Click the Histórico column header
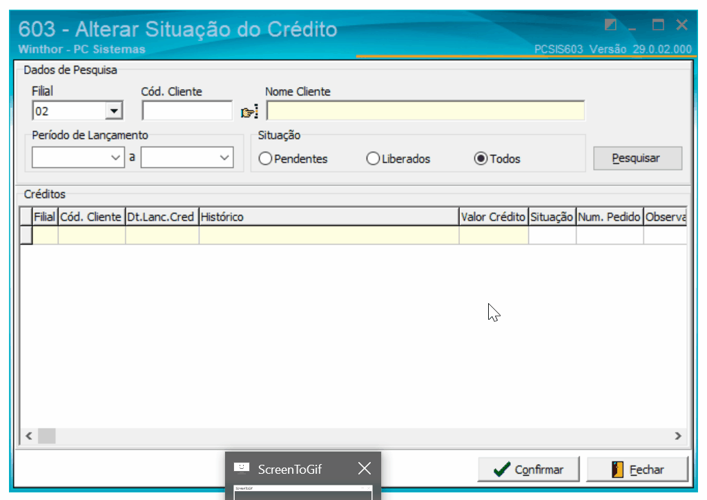The height and width of the screenshot is (500, 707). coord(329,217)
